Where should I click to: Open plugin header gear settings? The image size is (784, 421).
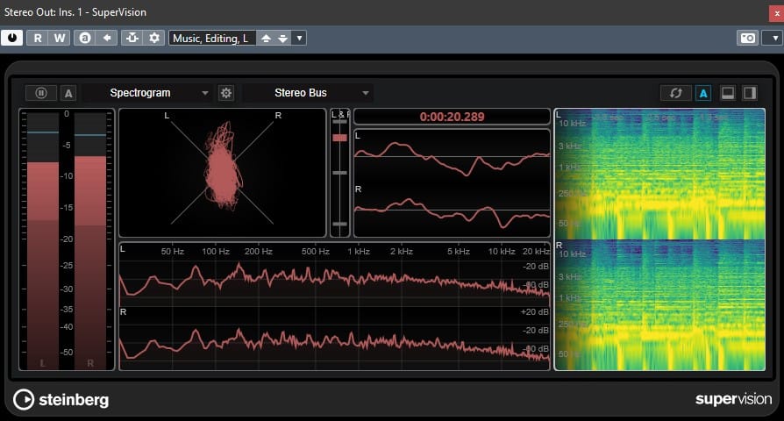point(155,38)
